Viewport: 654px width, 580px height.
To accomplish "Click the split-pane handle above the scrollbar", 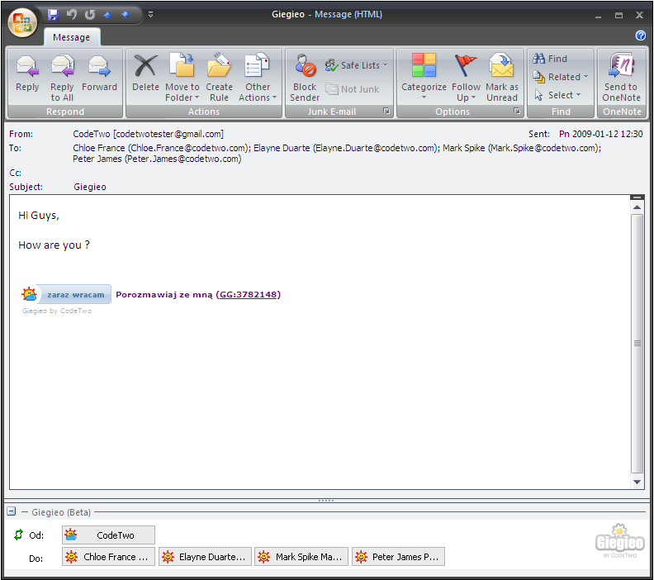I will 637,197.
